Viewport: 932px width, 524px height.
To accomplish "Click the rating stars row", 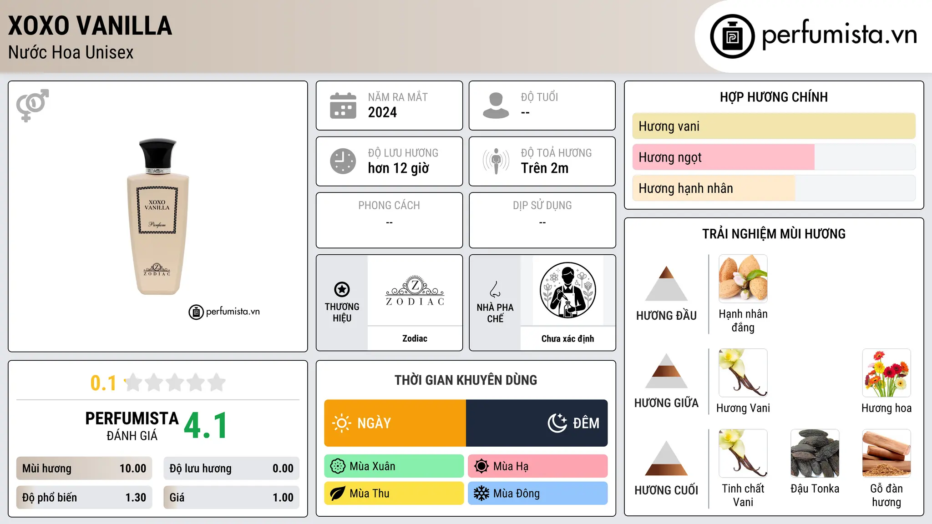I will point(175,383).
